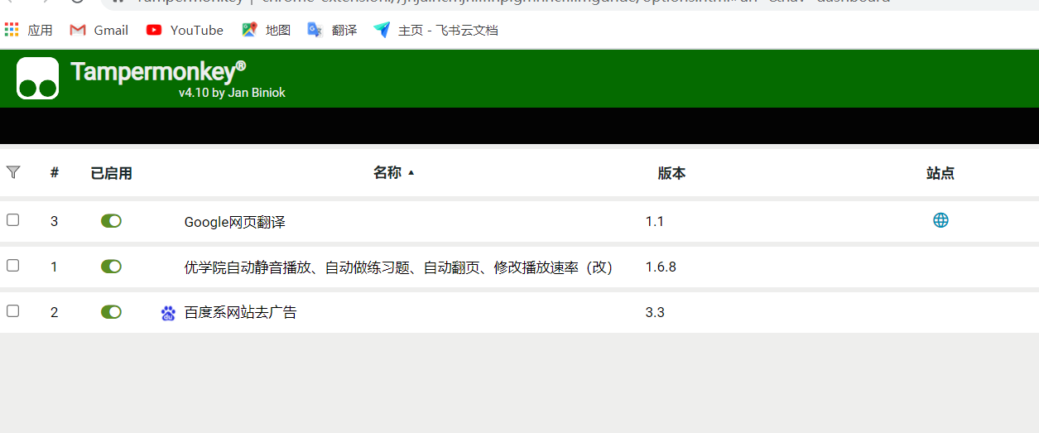Screen dimensions: 1039x433
Task: Open the Google网页翻译 script name
Action: [x=235, y=222]
